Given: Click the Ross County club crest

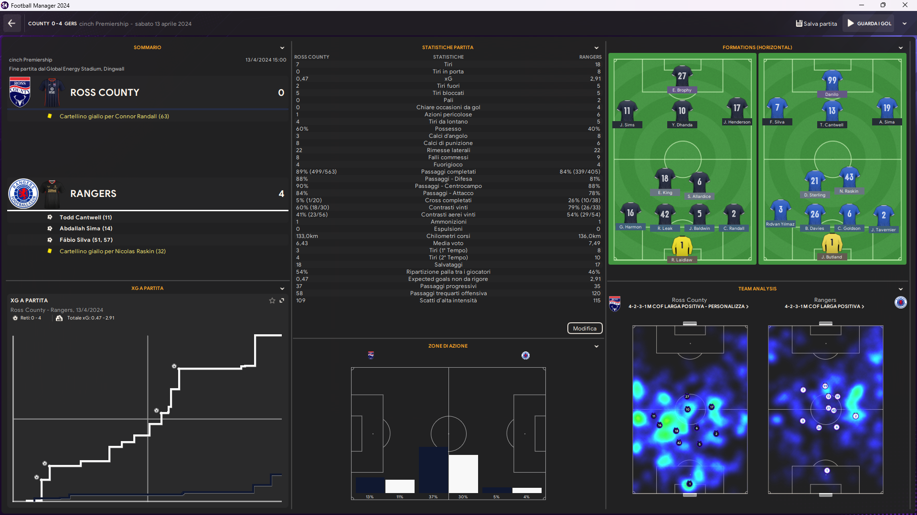Looking at the screenshot, I should [20, 92].
